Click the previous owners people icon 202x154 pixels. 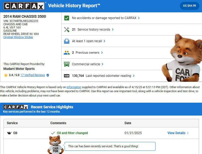[x=67, y=53]
